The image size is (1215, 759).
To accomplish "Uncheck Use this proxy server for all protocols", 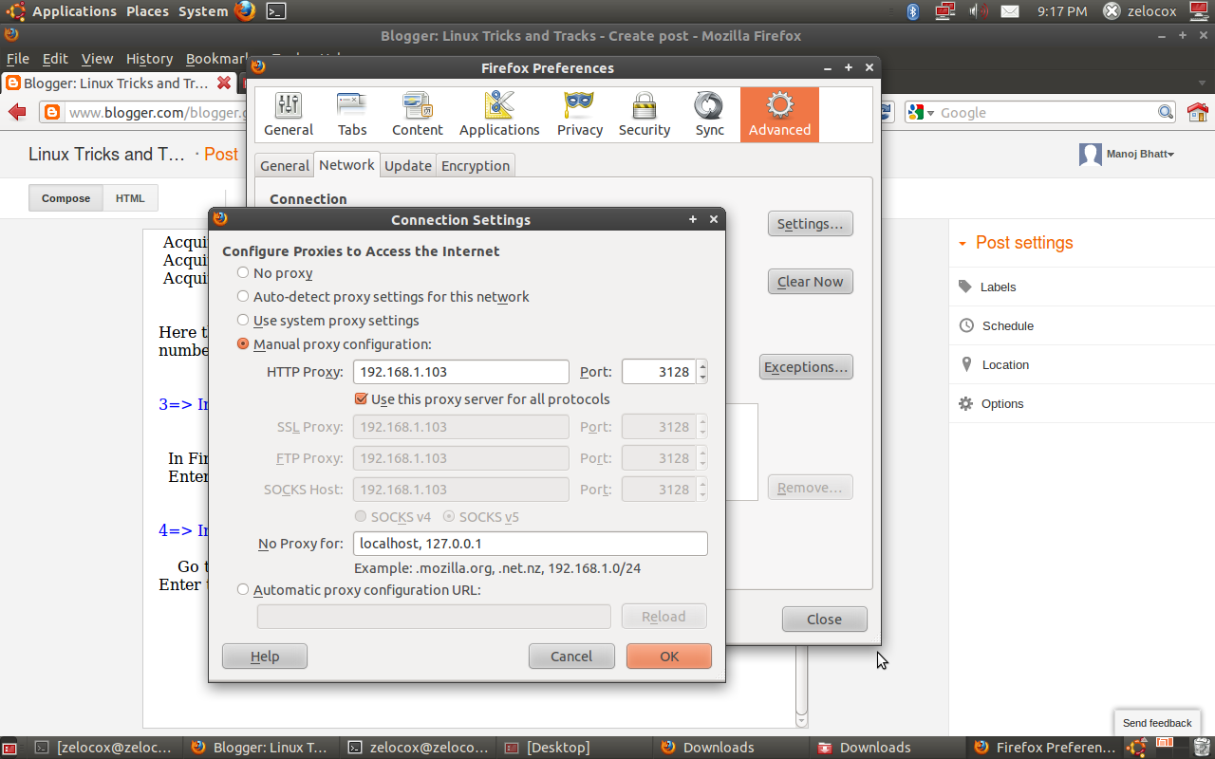I will pyautogui.click(x=361, y=399).
